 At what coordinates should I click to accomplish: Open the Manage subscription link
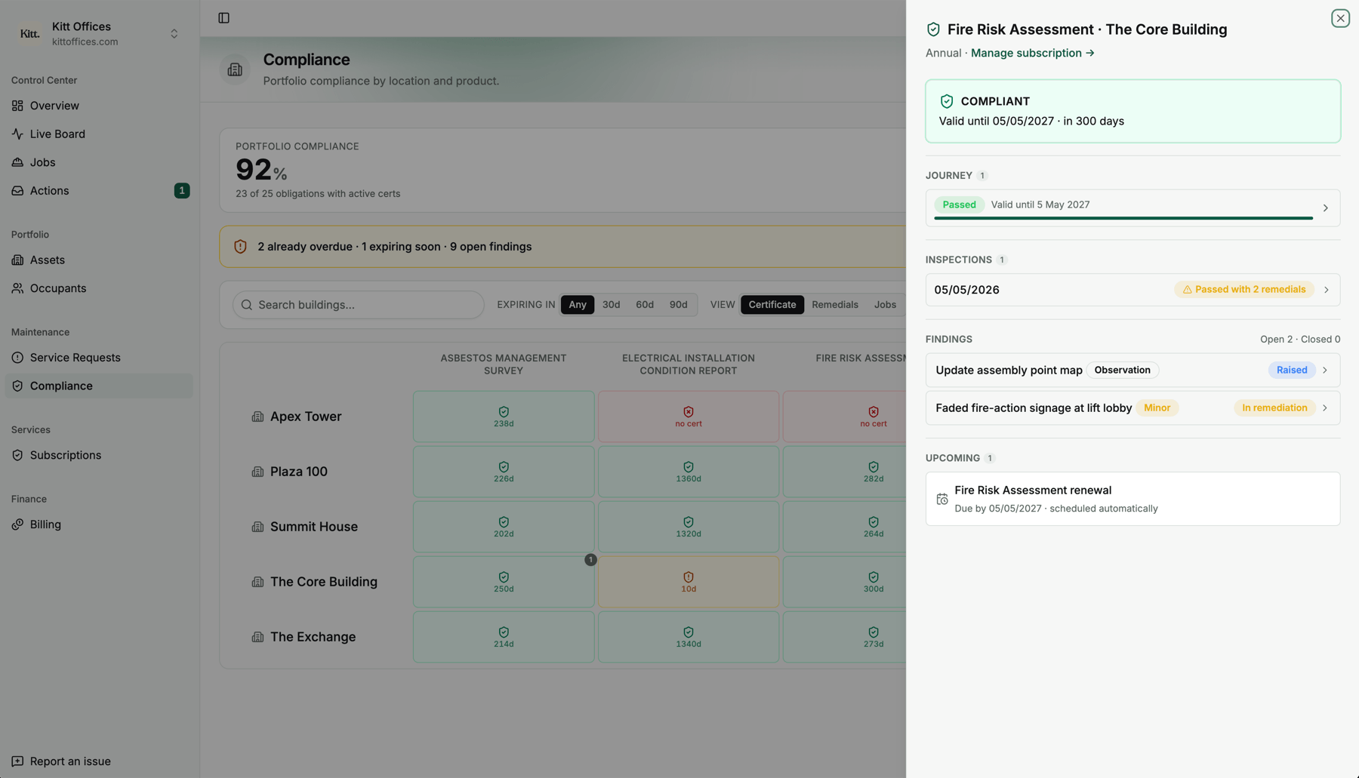1032,53
